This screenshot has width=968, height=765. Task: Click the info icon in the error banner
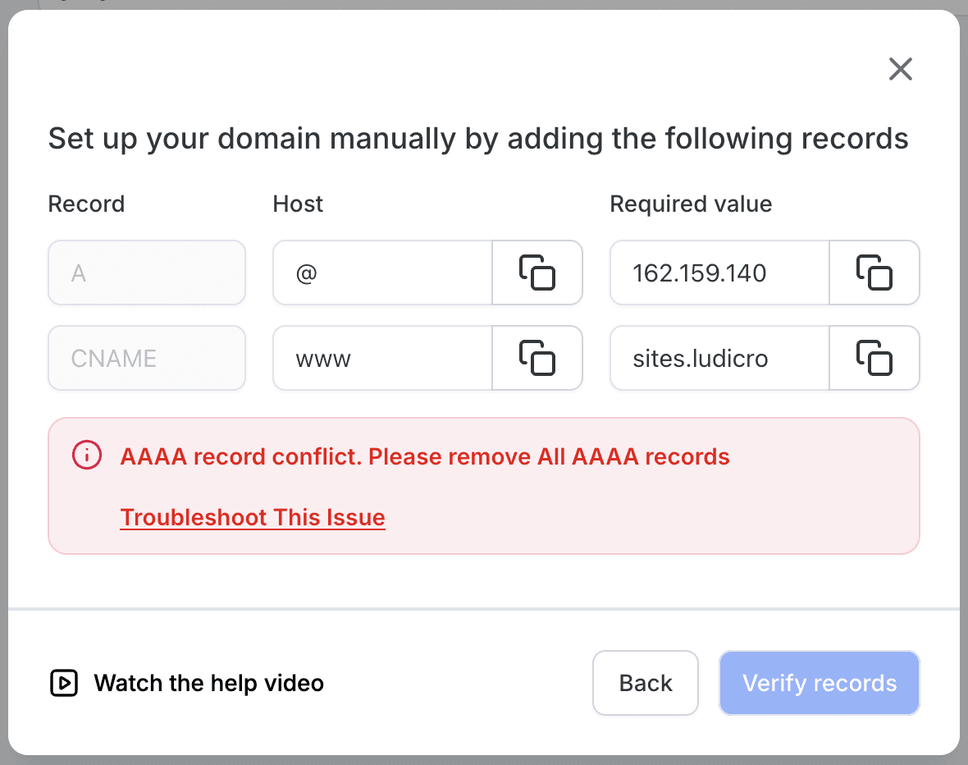pyautogui.click(x=86, y=456)
